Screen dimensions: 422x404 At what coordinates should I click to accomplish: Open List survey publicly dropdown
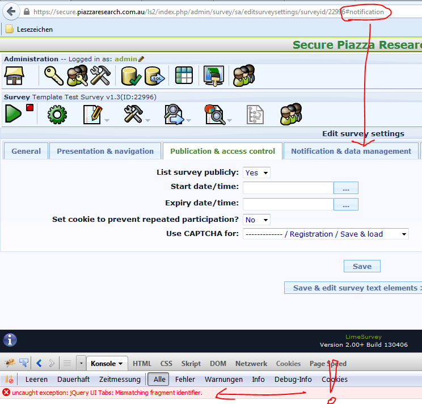(256, 172)
